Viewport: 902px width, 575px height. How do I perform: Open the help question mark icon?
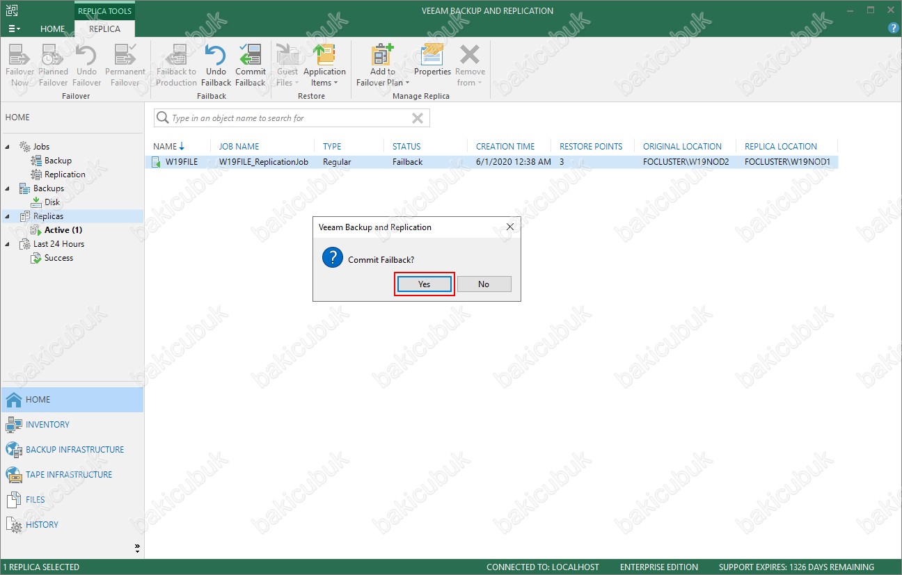click(894, 28)
